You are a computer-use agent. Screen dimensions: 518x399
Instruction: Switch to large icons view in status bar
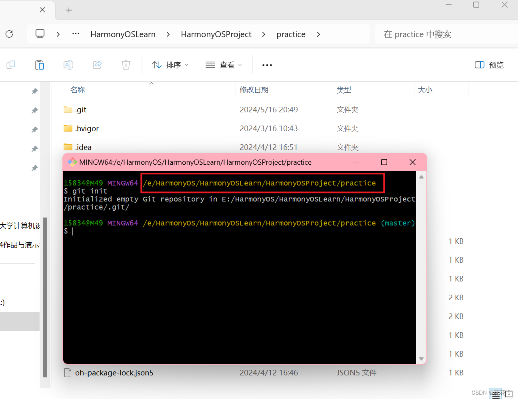tap(509, 394)
